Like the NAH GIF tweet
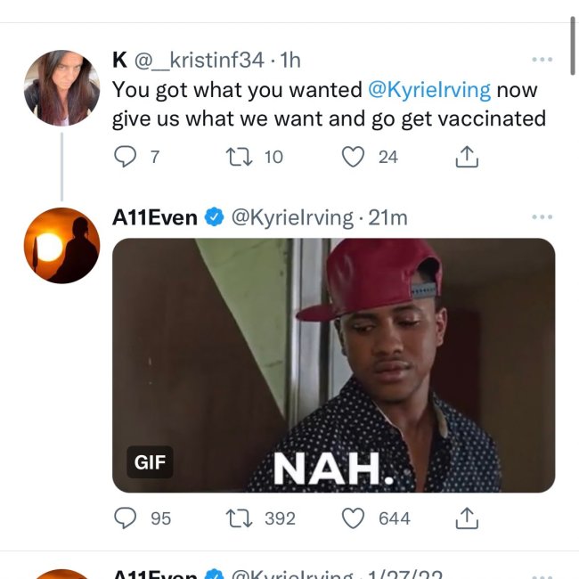This screenshot has height=579, width=579. click(x=354, y=518)
